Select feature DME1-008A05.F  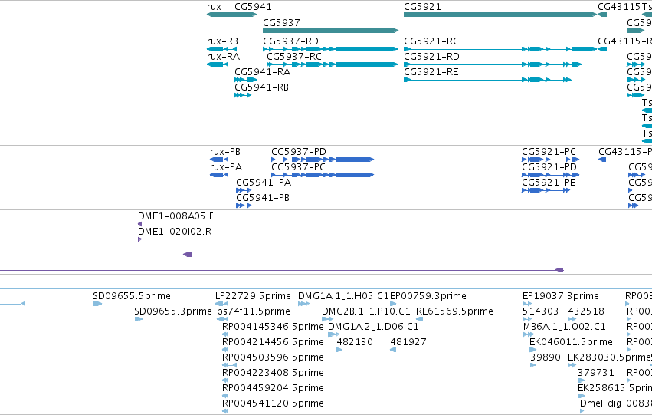click(x=139, y=224)
